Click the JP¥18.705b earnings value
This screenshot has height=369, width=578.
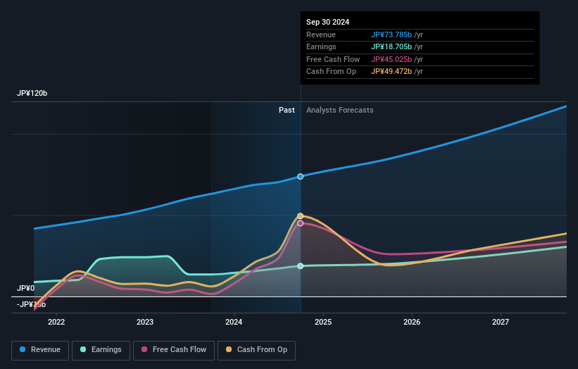coord(391,46)
